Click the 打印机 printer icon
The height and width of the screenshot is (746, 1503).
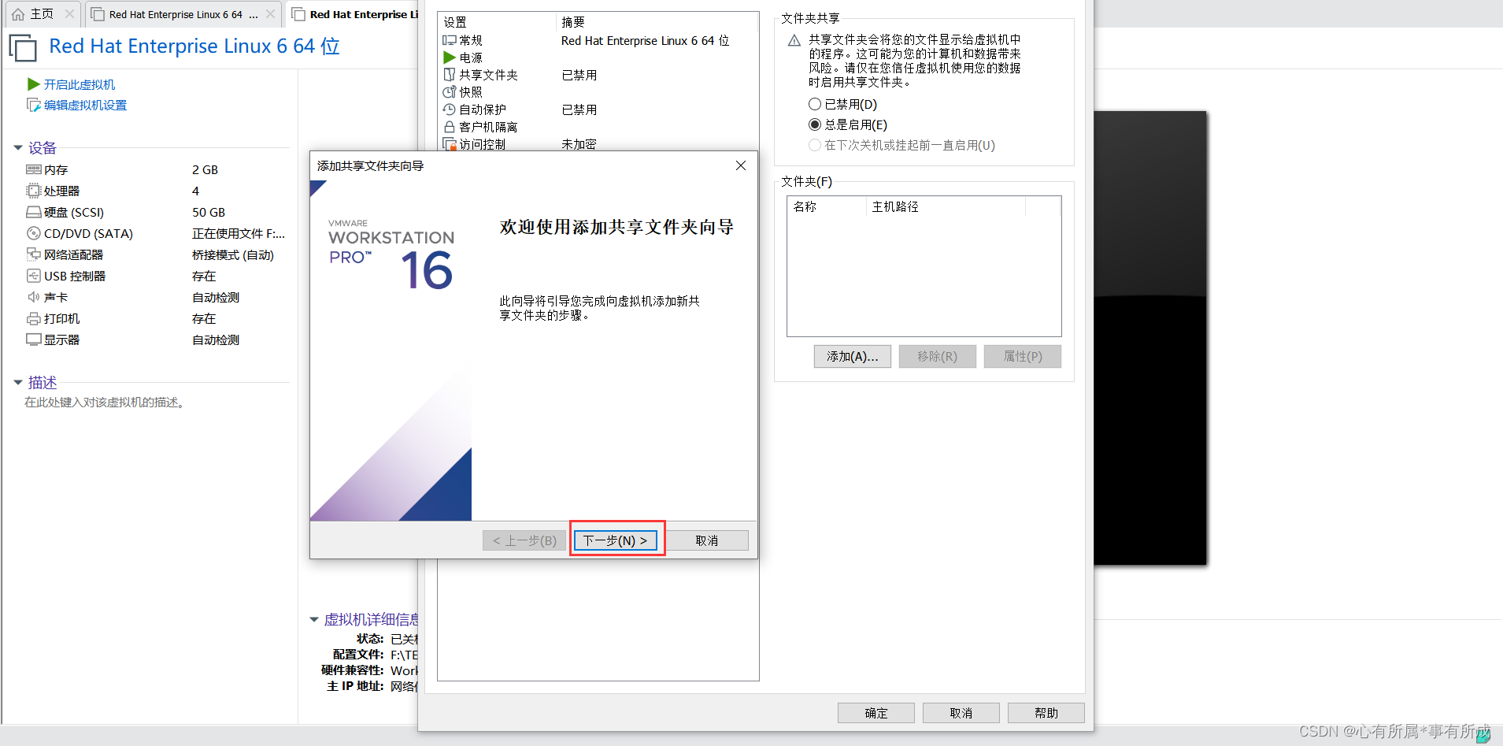coord(34,318)
